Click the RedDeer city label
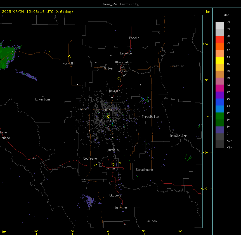Viewport: 241px width, 235px height. [x=123, y=71]
